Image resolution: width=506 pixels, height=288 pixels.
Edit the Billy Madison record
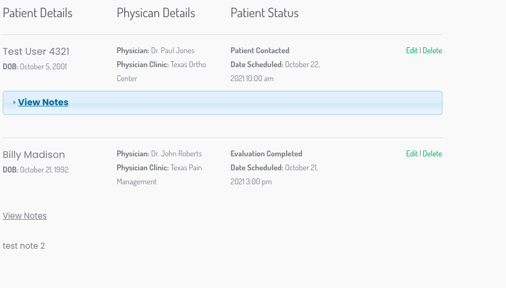[x=412, y=154]
